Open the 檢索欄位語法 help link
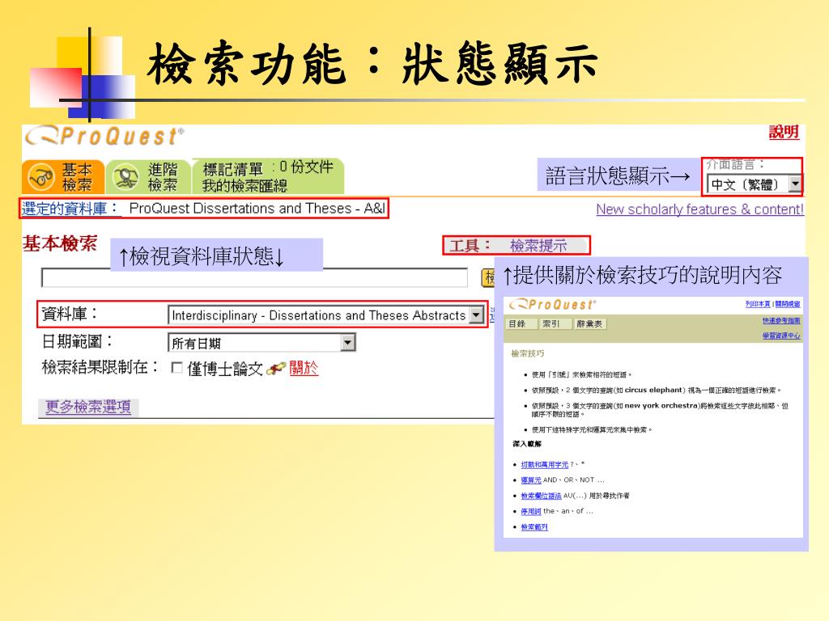Viewport: 829px width, 621px height. point(541,496)
